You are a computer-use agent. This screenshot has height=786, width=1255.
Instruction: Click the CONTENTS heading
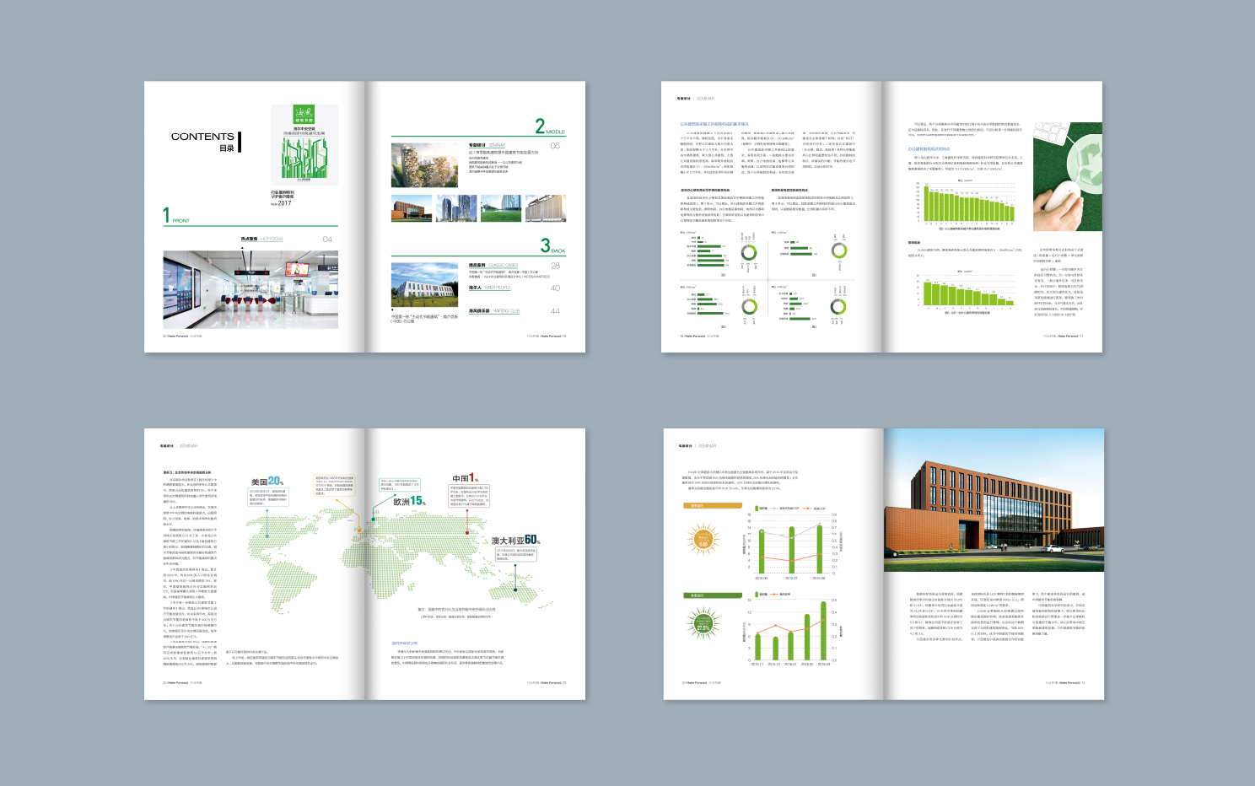coord(202,137)
